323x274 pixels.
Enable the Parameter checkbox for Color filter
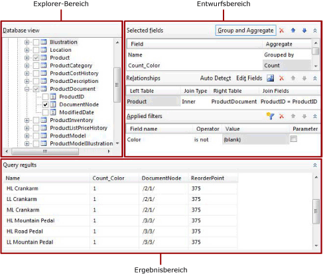(x=294, y=139)
